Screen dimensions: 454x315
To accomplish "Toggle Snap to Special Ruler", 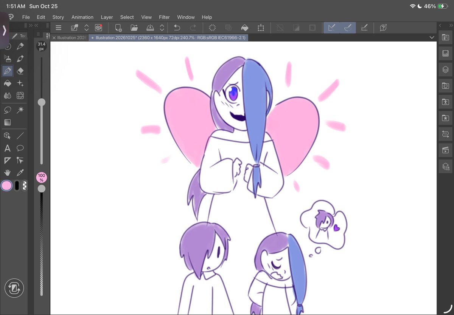I will (x=348, y=28).
